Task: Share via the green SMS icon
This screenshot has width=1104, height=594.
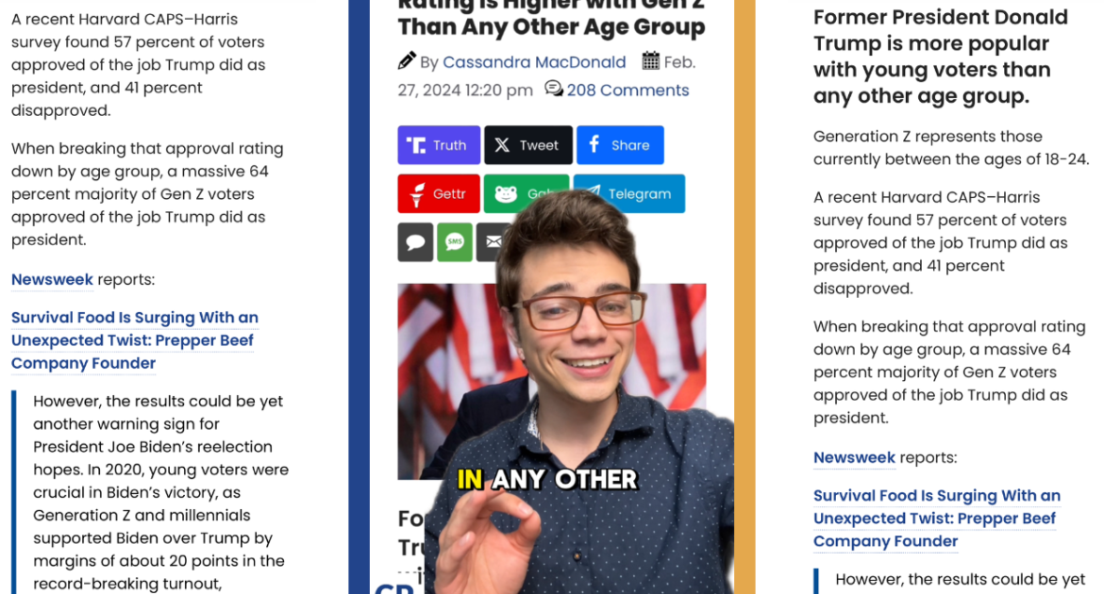Action: (455, 242)
